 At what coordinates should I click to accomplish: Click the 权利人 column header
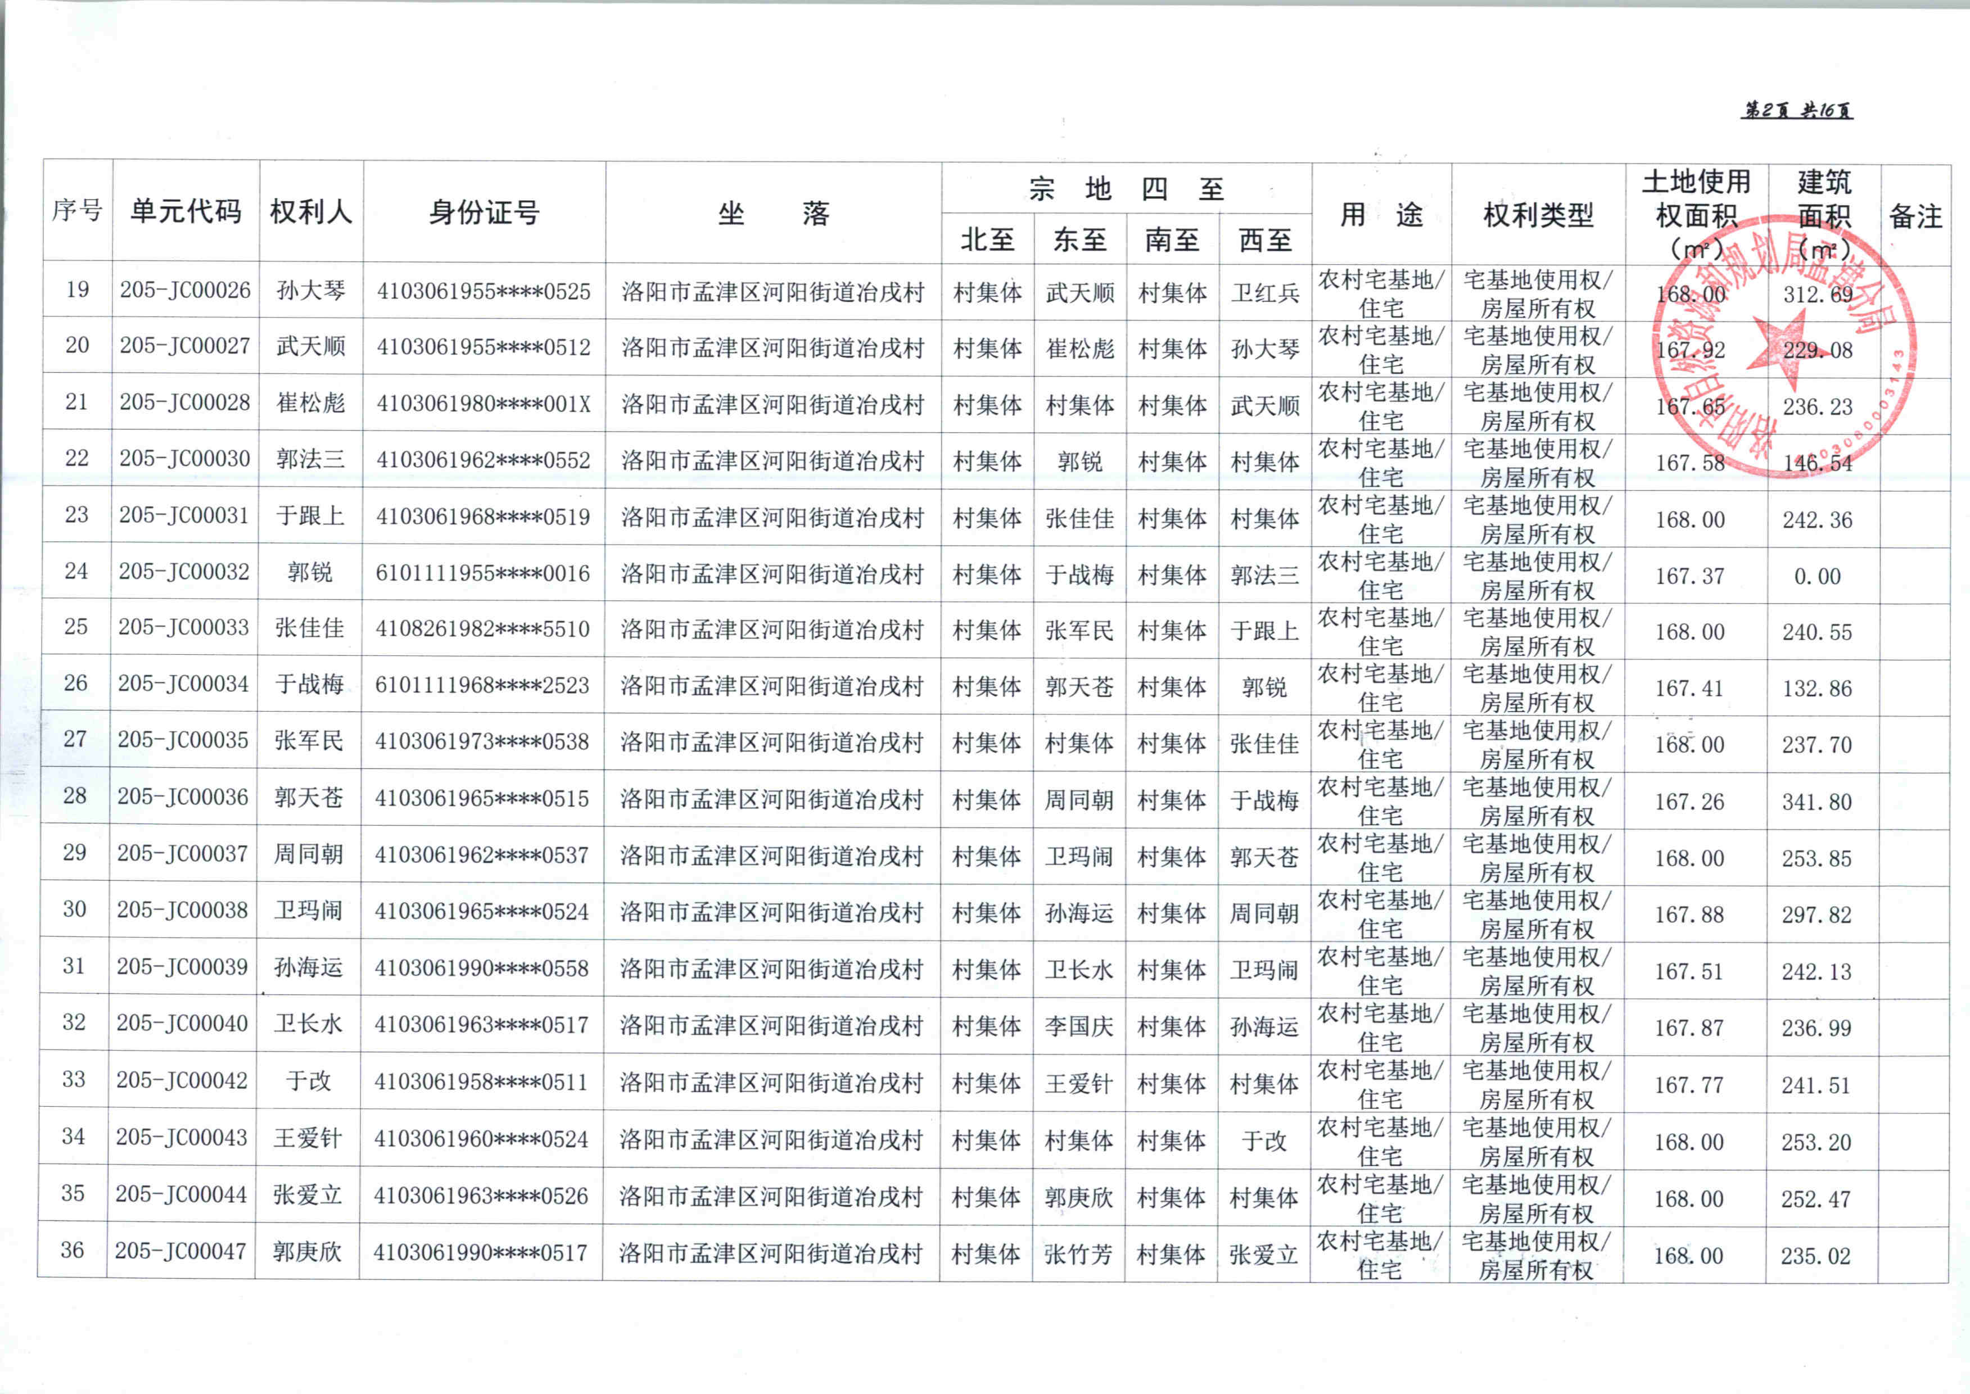[311, 211]
